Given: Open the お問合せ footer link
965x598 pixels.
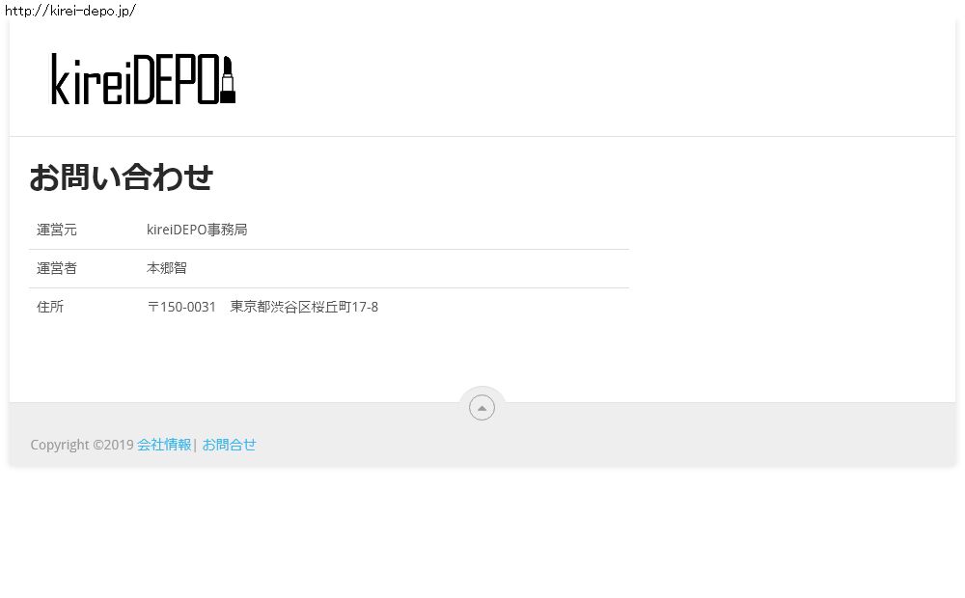Looking at the screenshot, I should pos(229,445).
